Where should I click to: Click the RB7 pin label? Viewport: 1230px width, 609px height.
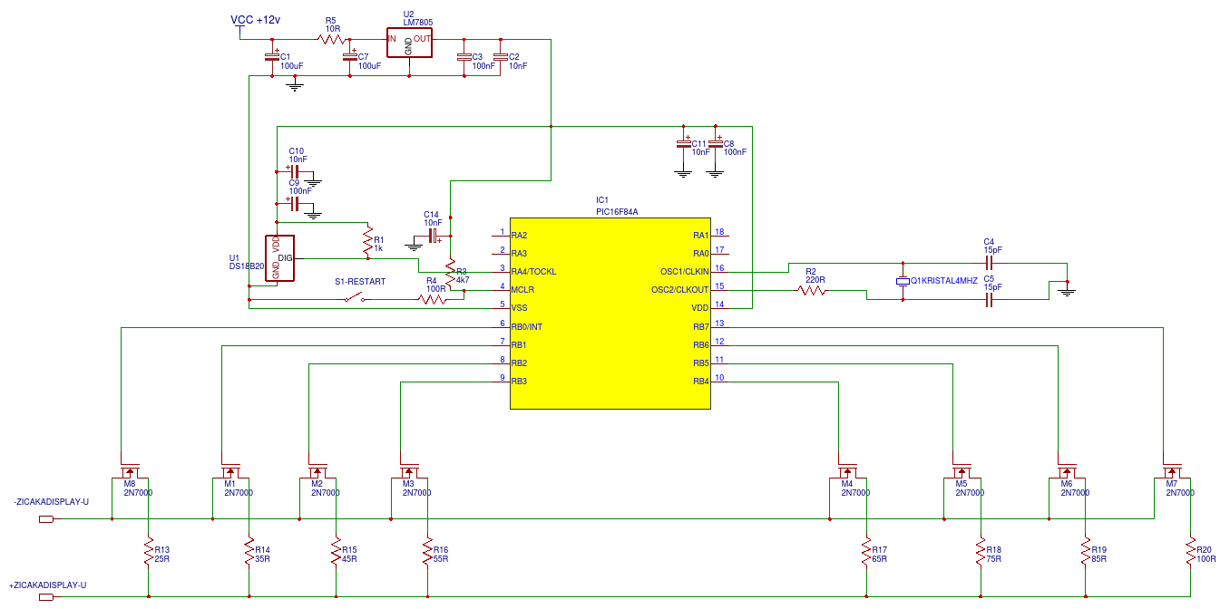(x=700, y=326)
